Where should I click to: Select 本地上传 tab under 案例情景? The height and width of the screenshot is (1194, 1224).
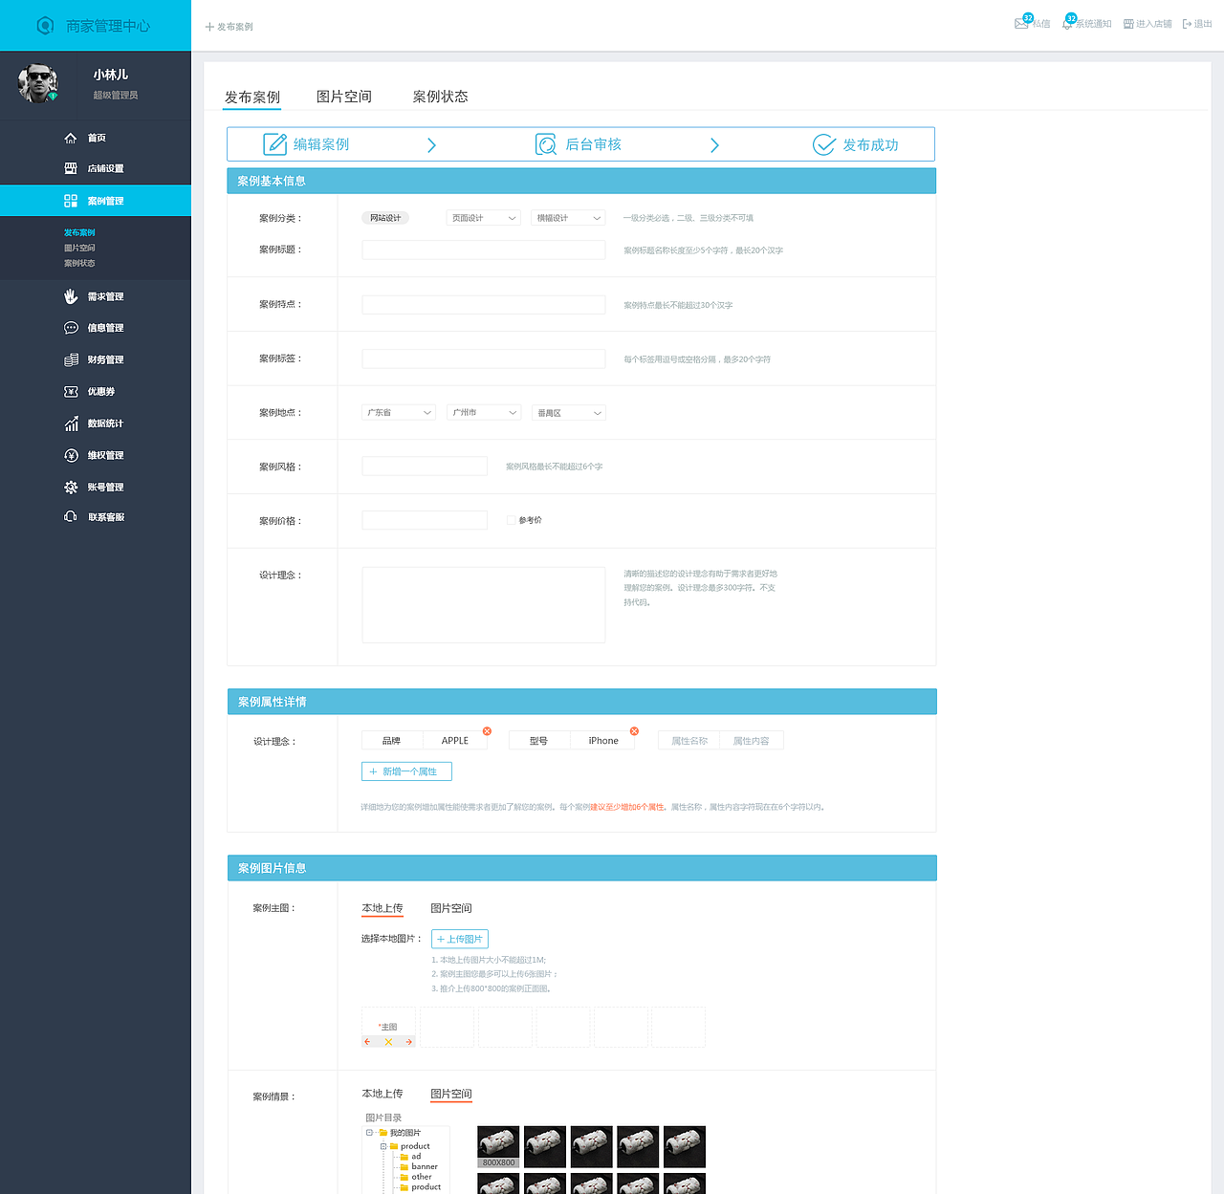click(382, 1094)
